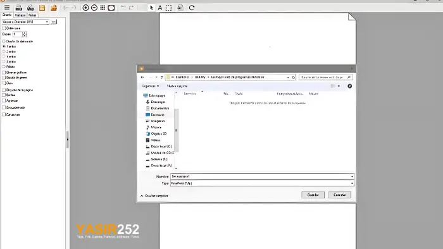Select Documentos in folder tree

click(x=158, y=108)
